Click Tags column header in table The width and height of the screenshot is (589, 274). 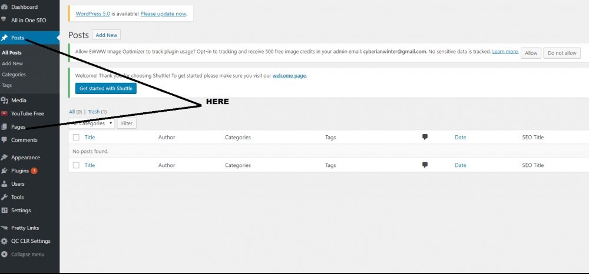pos(330,137)
